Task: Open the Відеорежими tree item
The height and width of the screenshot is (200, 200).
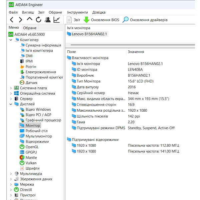Action: coord(34,142)
